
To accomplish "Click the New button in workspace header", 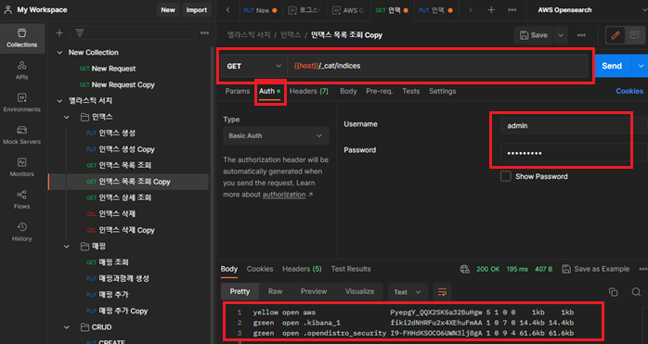I will tap(168, 10).
